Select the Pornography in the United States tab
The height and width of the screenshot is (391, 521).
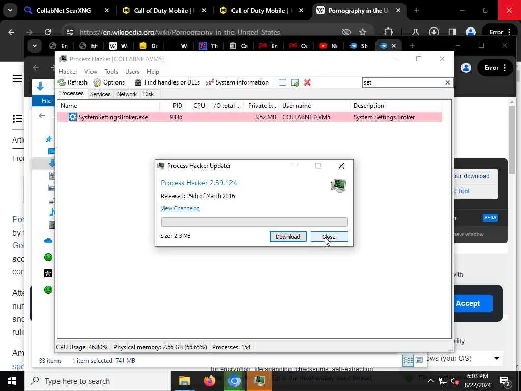point(359,11)
